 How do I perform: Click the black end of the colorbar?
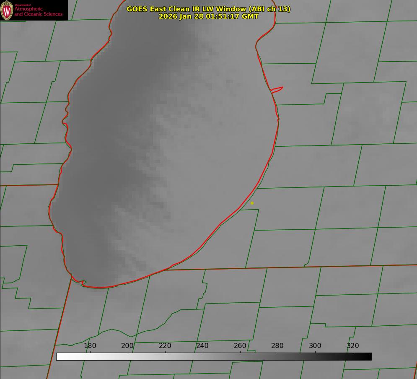[x=368, y=356]
